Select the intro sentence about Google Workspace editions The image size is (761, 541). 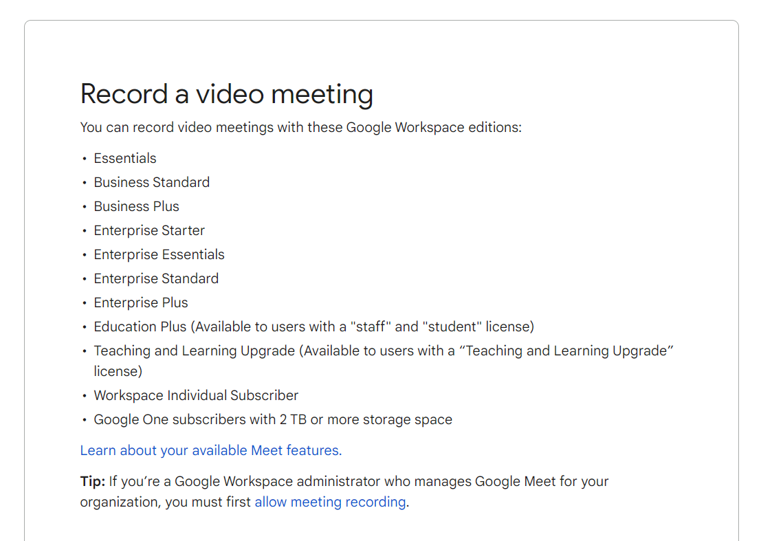click(300, 127)
